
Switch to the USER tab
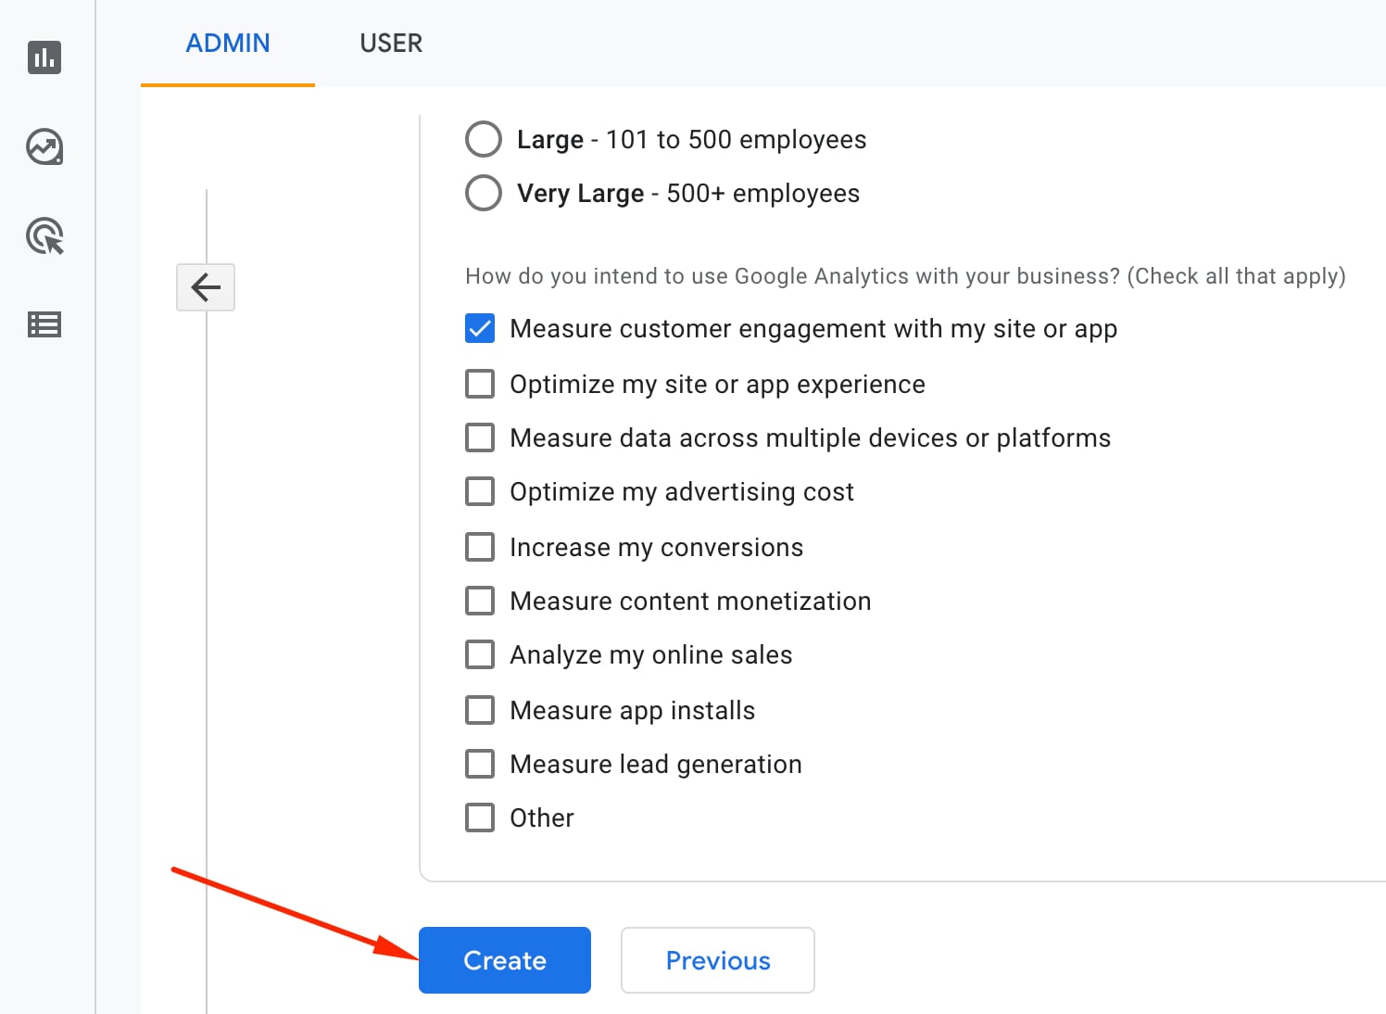pos(391,43)
